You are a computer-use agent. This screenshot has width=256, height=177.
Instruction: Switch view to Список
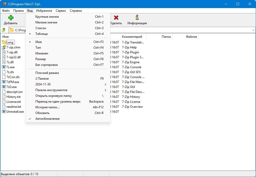[x=68, y=28]
